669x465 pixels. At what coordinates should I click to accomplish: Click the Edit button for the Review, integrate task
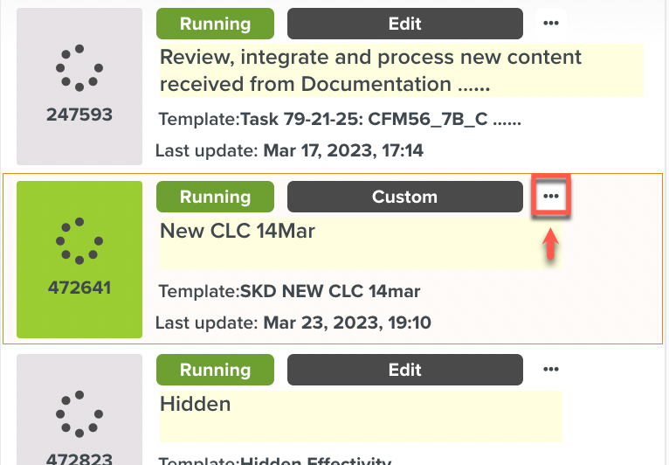coord(405,24)
